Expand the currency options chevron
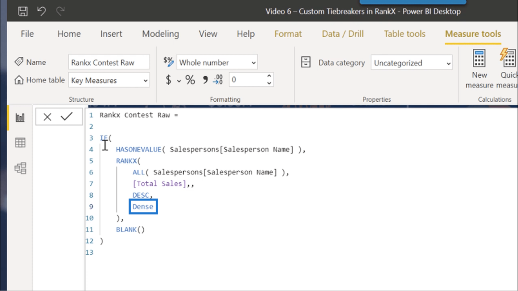This screenshot has width=518, height=291. point(179,81)
